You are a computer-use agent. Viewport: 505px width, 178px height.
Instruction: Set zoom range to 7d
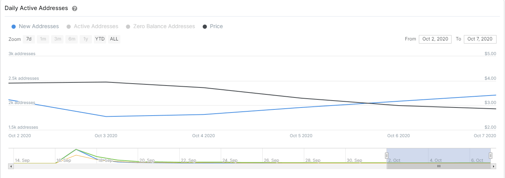pos(28,39)
